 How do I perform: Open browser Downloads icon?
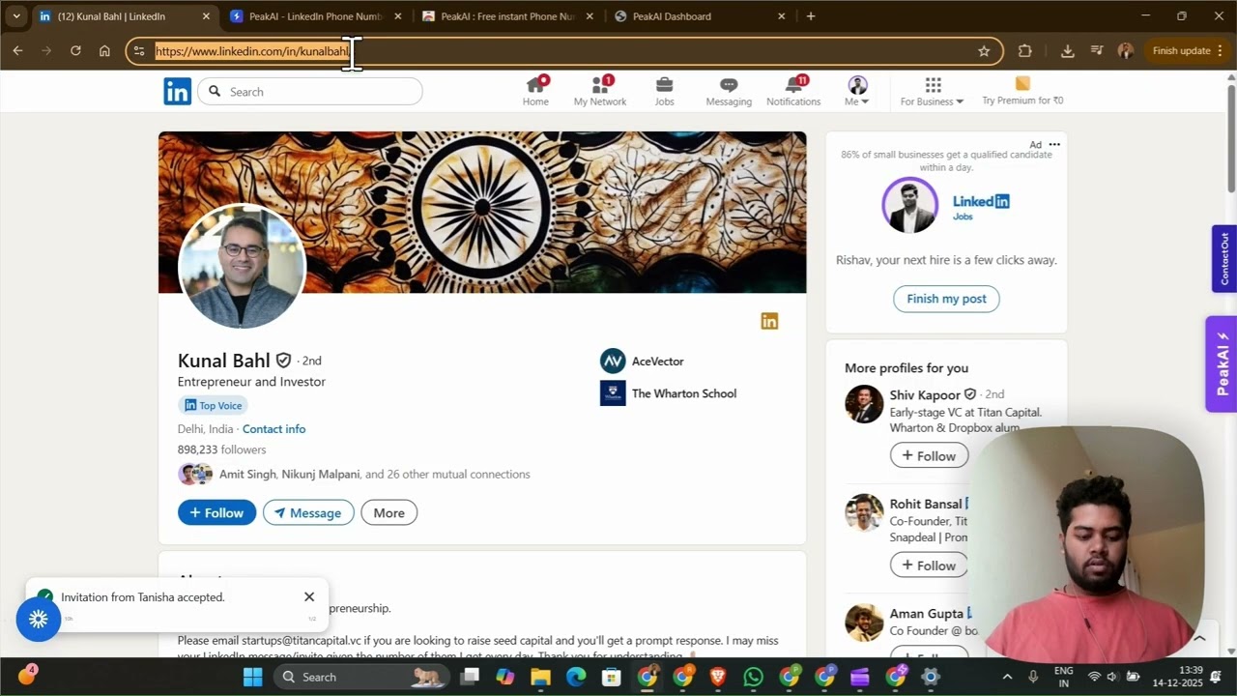[1067, 51]
